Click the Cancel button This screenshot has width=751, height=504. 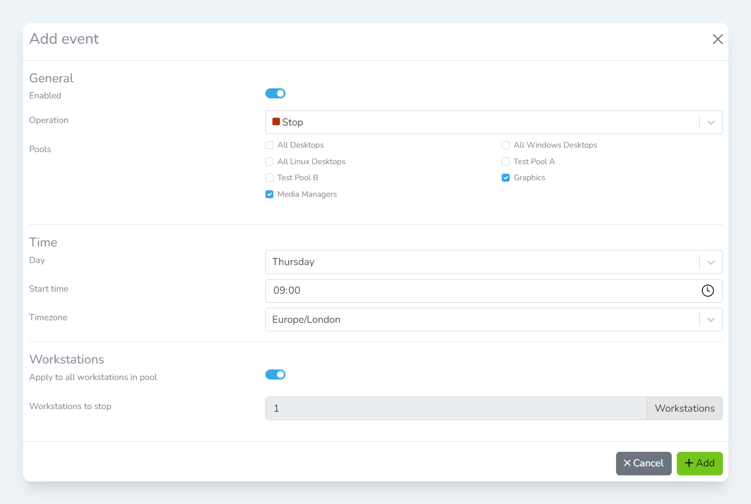point(644,463)
